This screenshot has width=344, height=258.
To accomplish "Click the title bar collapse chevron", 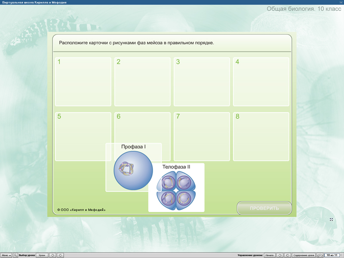I will pos(341,2).
